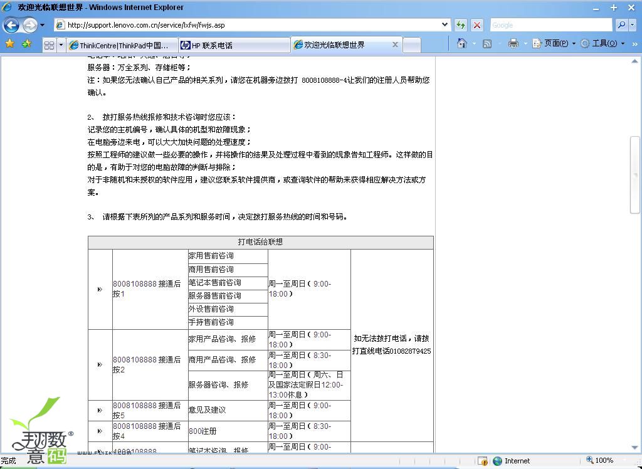Select 手持售前咨询 cell

tap(228, 322)
